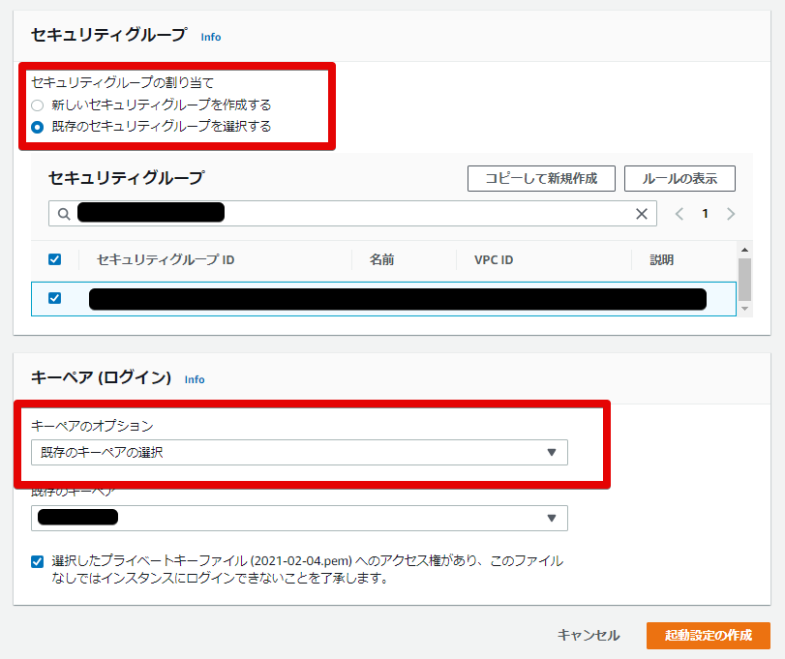The height and width of the screenshot is (659, 785).
Task: Click the previous page chevron arrow
Action: point(682,213)
